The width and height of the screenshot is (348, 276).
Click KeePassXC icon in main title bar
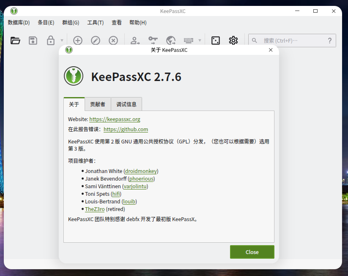(14, 11)
